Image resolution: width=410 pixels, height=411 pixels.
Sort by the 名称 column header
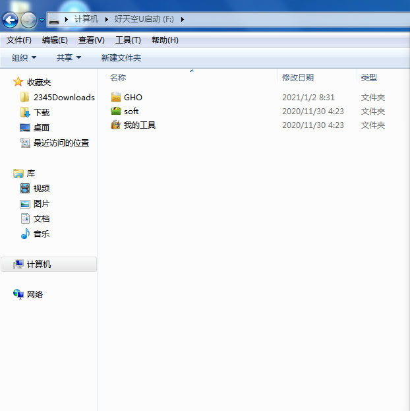click(118, 78)
